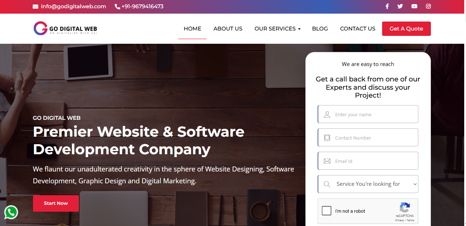The width and height of the screenshot is (466, 226).
Task: Click the Start Now button
Action: click(56, 203)
